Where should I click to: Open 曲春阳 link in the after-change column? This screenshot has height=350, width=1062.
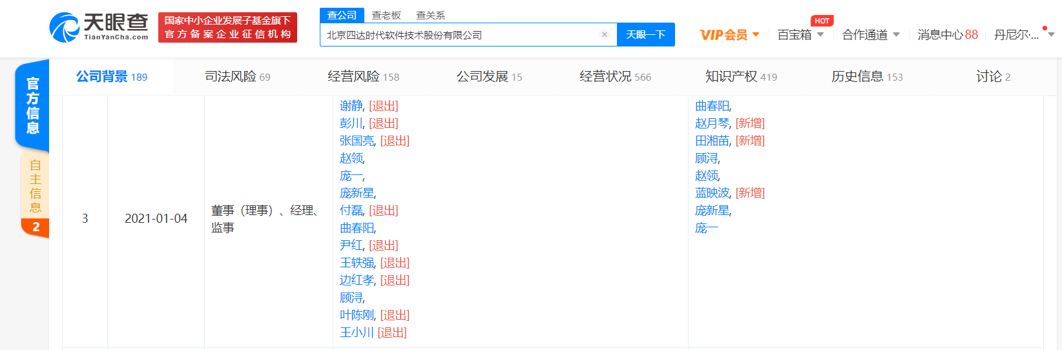coord(713,106)
